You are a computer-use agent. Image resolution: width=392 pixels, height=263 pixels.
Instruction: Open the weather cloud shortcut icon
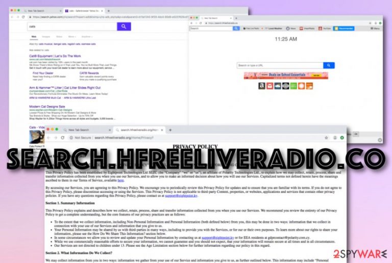point(278,86)
